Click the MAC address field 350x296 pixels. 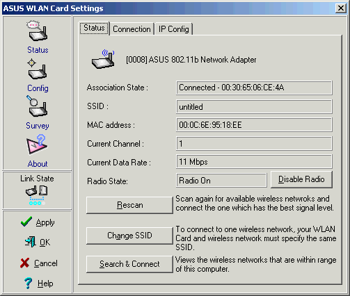click(x=254, y=125)
